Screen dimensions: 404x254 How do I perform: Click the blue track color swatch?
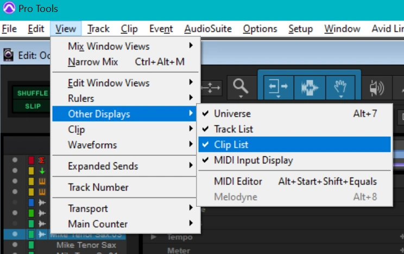(x=31, y=202)
